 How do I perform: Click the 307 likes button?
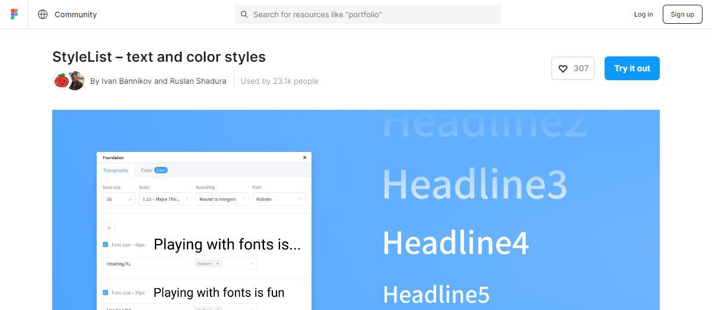point(573,68)
